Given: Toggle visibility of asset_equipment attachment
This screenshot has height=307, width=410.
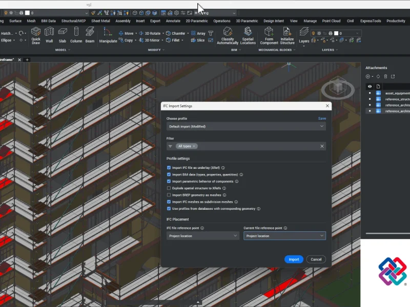Looking at the screenshot, I should tap(370, 93).
